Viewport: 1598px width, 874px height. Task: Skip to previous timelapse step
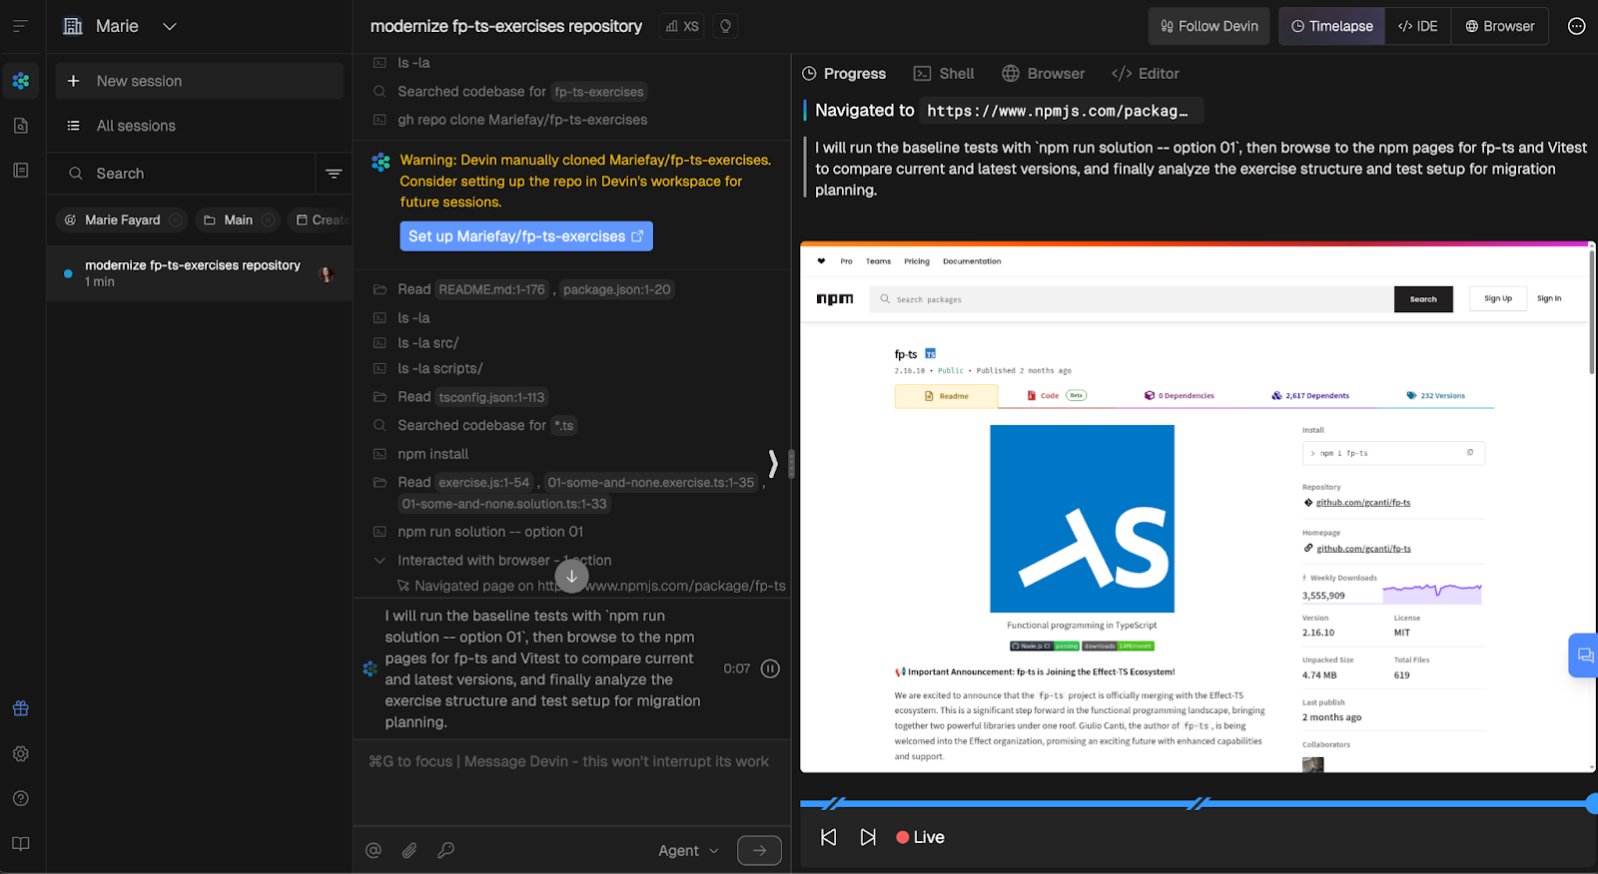pyautogui.click(x=829, y=837)
